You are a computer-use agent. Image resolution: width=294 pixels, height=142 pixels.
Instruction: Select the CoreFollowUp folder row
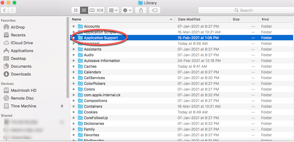(181, 118)
